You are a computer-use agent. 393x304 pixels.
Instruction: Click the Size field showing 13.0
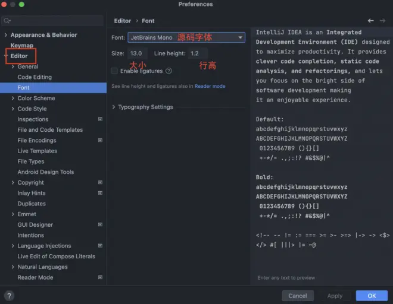(x=138, y=53)
